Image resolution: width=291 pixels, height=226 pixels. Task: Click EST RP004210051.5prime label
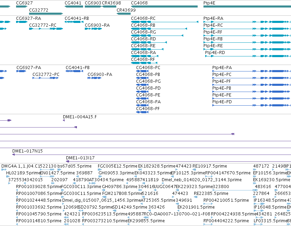tap(226, 200)
